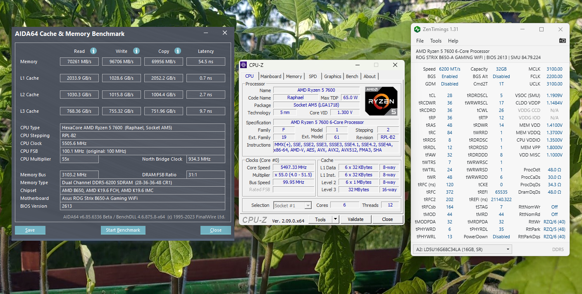Click the ProcDqDs value 34.3 Ω
The width and height of the screenshot is (582, 294).
click(x=554, y=185)
